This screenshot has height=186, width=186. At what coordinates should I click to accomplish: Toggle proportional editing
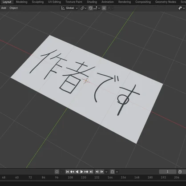(x=104, y=8)
